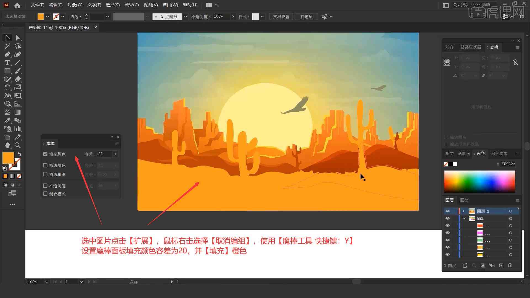Enable 填充颜色 checkbox in Magic Wand
Screen dimensions: 530x298
click(x=45, y=153)
